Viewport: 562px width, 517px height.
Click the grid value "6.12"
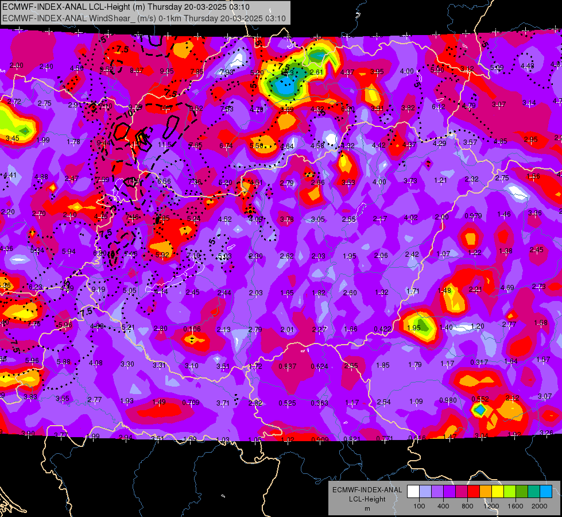tap(439, 106)
